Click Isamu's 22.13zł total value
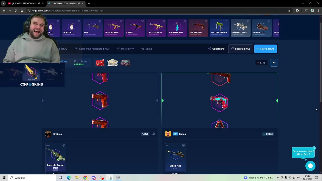 tap(268, 134)
